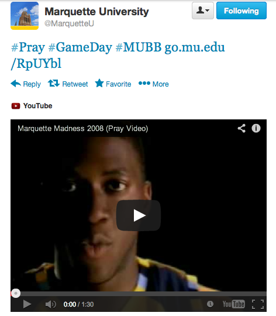Show video info with the i icon
The height and width of the screenshot is (316, 276).
tap(256, 128)
